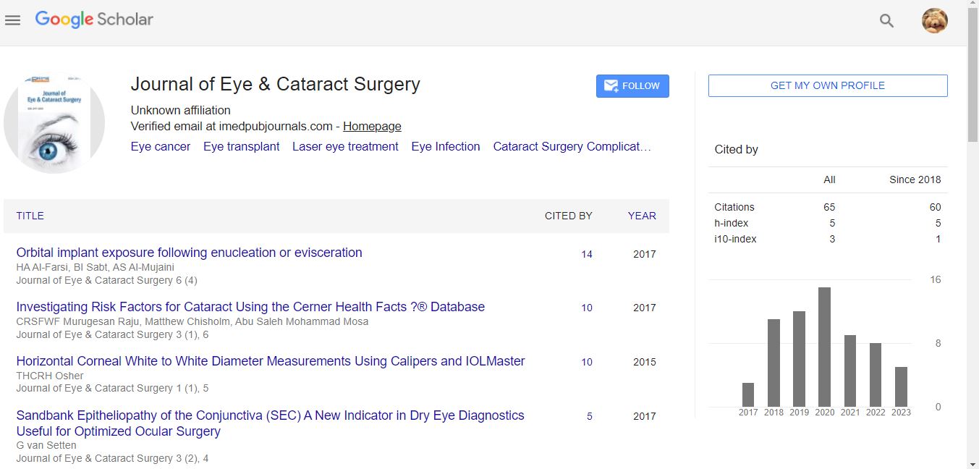View 14 citations for Orbital implant article
This screenshot has height=469, width=979.
click(x=587, y=254)
